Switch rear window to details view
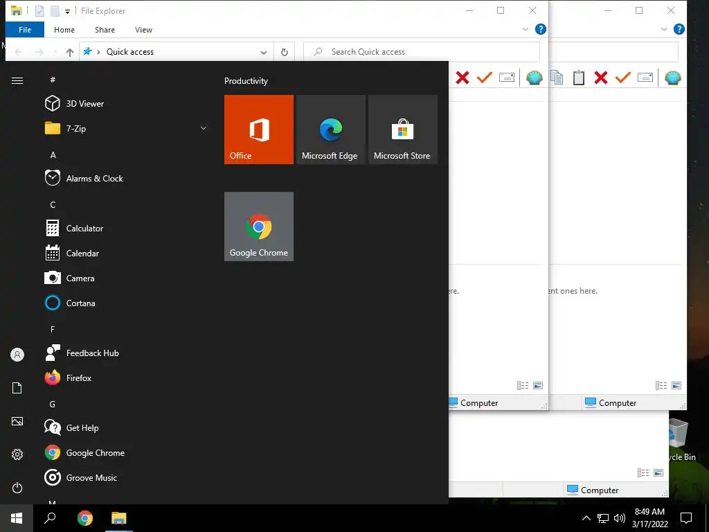709x532 pixels. pos(661,385)
